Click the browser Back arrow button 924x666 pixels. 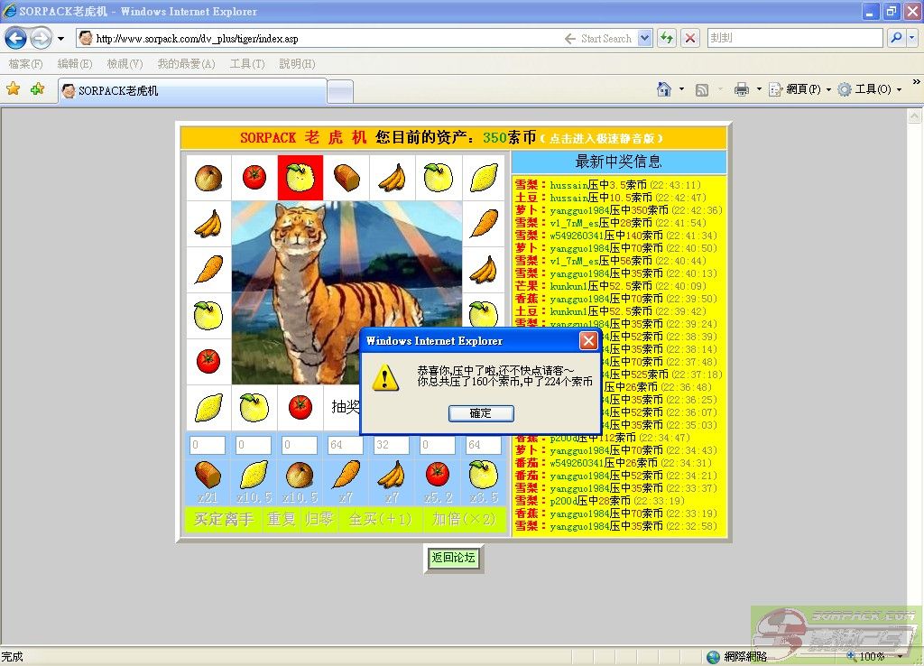[15, 39]
